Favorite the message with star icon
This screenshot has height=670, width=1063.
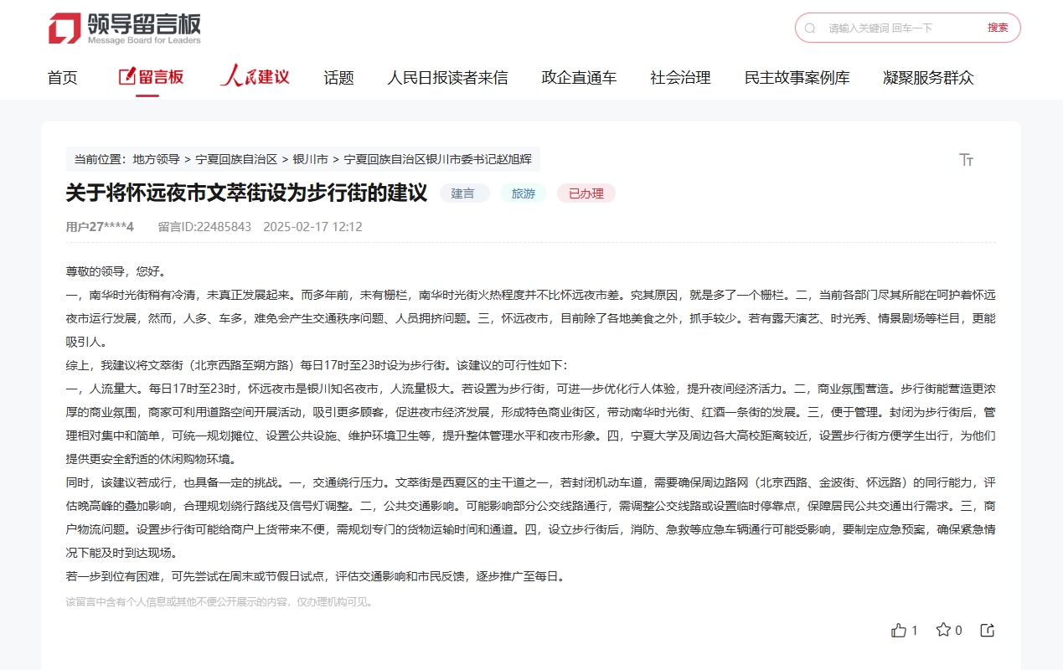pyautogui.click(x=943, y=630)
